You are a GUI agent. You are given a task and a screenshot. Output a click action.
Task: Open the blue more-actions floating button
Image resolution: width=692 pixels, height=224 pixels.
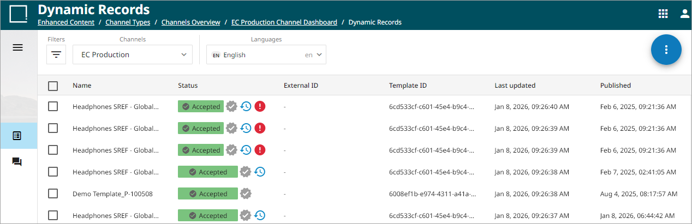tap(666, 50)
